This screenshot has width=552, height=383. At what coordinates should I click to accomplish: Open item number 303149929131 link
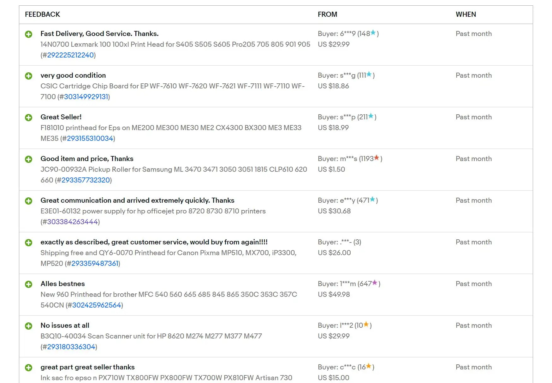(86, 97)
